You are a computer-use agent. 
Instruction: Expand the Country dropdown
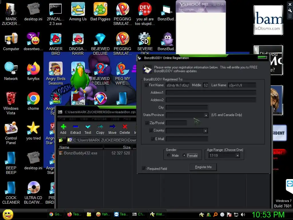205,131
